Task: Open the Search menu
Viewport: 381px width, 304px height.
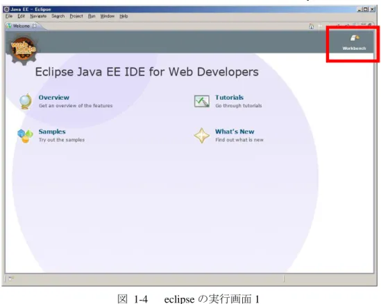Action: [x=58, y=16]
